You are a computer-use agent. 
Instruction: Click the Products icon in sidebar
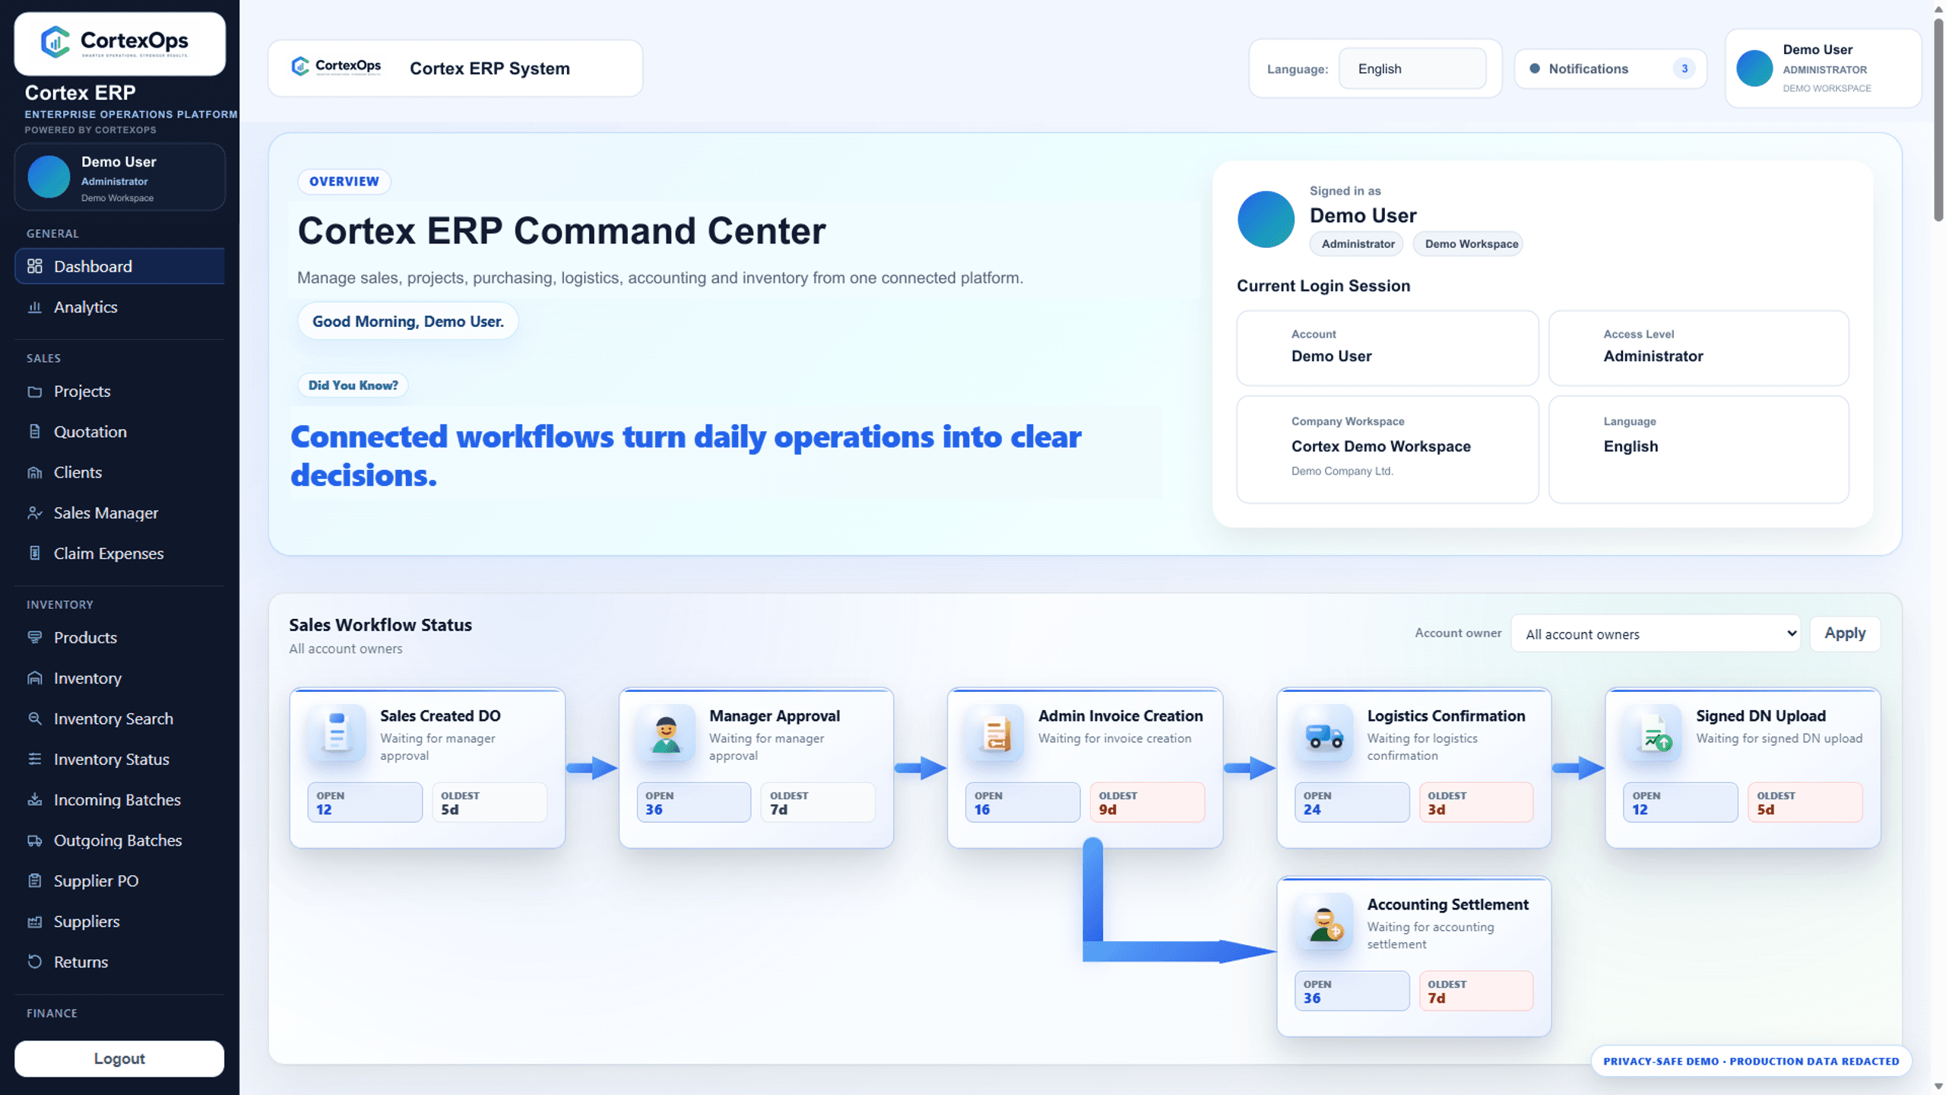[x=35, y=637]
